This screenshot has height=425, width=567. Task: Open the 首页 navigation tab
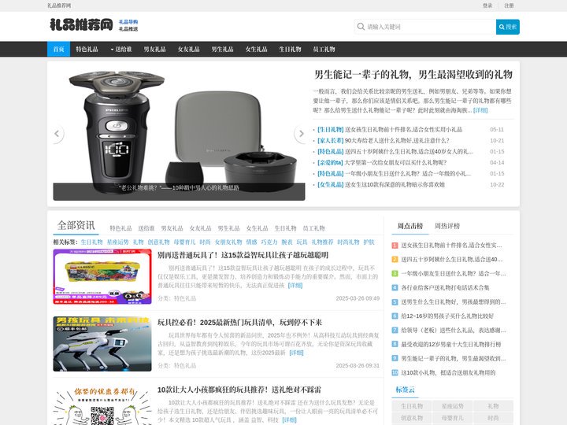click(58, 49)
